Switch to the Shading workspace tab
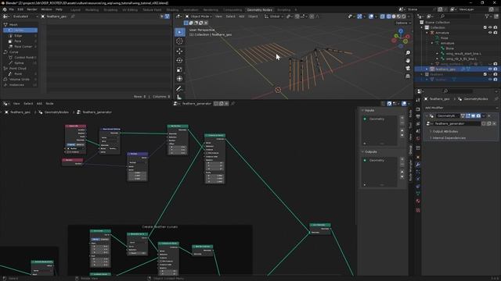The width and height of the screenshot is (501, 281). point(172,10)
